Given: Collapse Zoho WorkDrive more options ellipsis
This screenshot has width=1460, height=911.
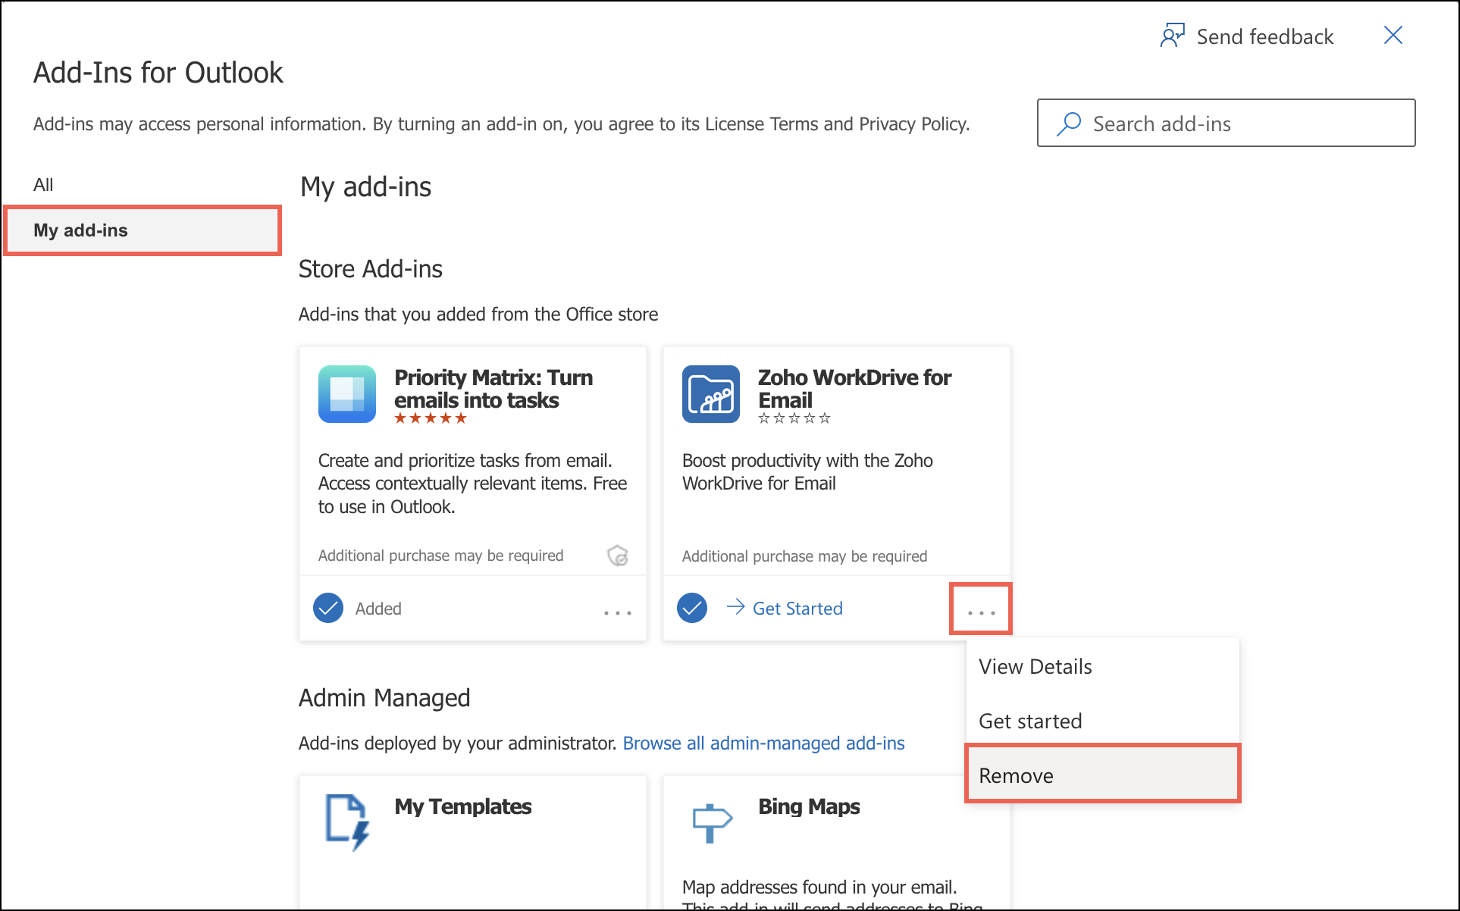Looking at the screenshot, I should pos(981,611).
